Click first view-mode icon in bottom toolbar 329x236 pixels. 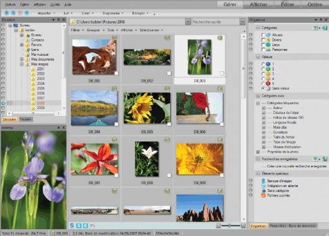(72, 225)
